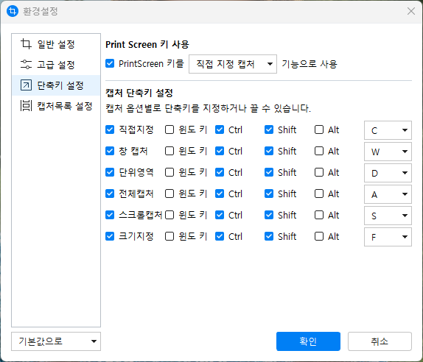
Task: Open the key dropdown showing S
Action: pos(388,216)
